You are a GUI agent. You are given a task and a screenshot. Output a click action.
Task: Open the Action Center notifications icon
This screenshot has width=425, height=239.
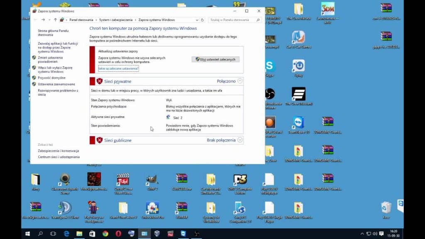click(381, 234)
